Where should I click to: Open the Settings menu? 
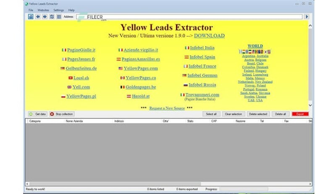59,10
